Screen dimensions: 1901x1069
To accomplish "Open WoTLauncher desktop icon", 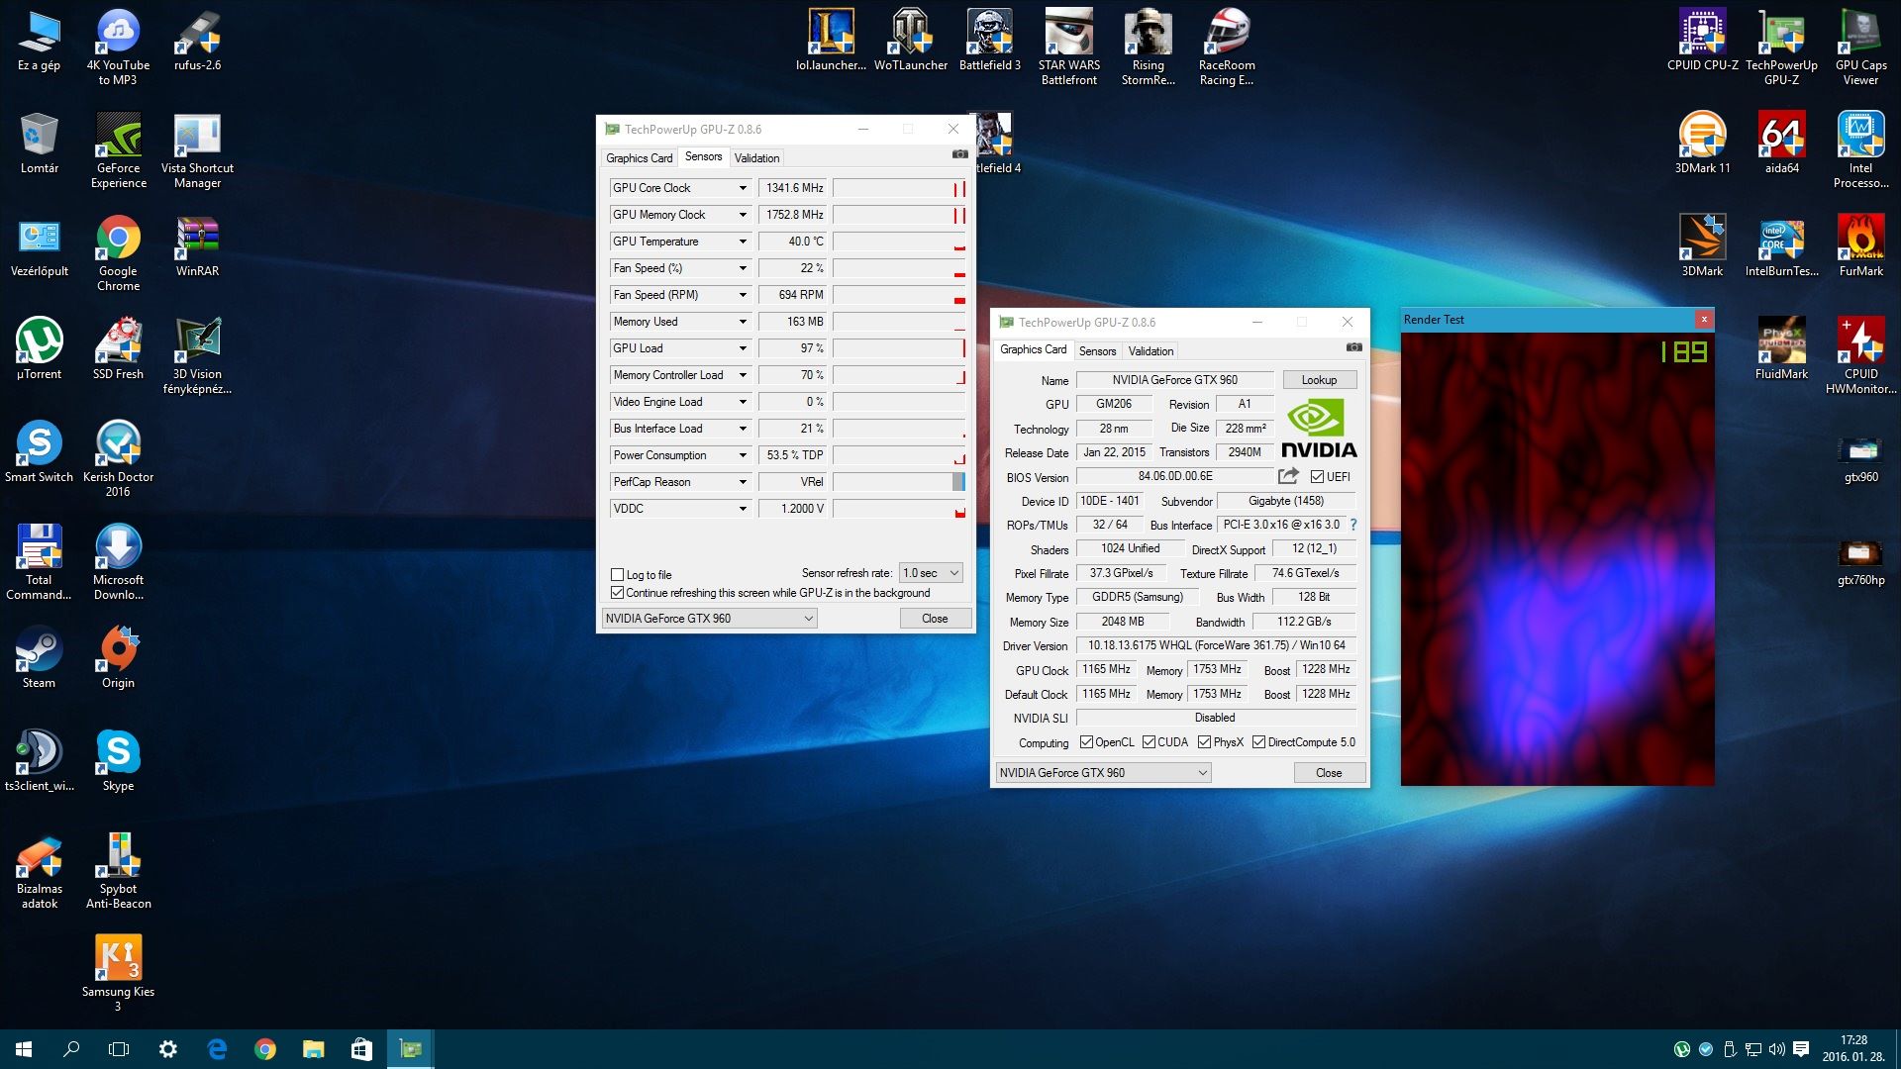I will coord(910,40).
